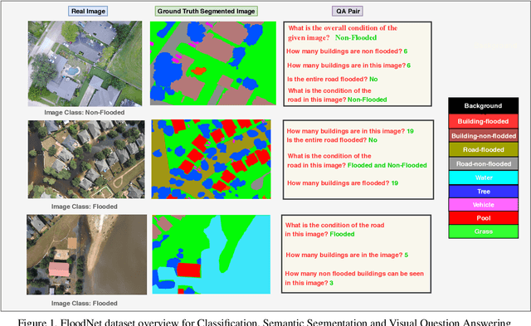Open the flooded neighborhood aerial photo
This screenshot has height=326, width=531.
[x=86, y=159]
